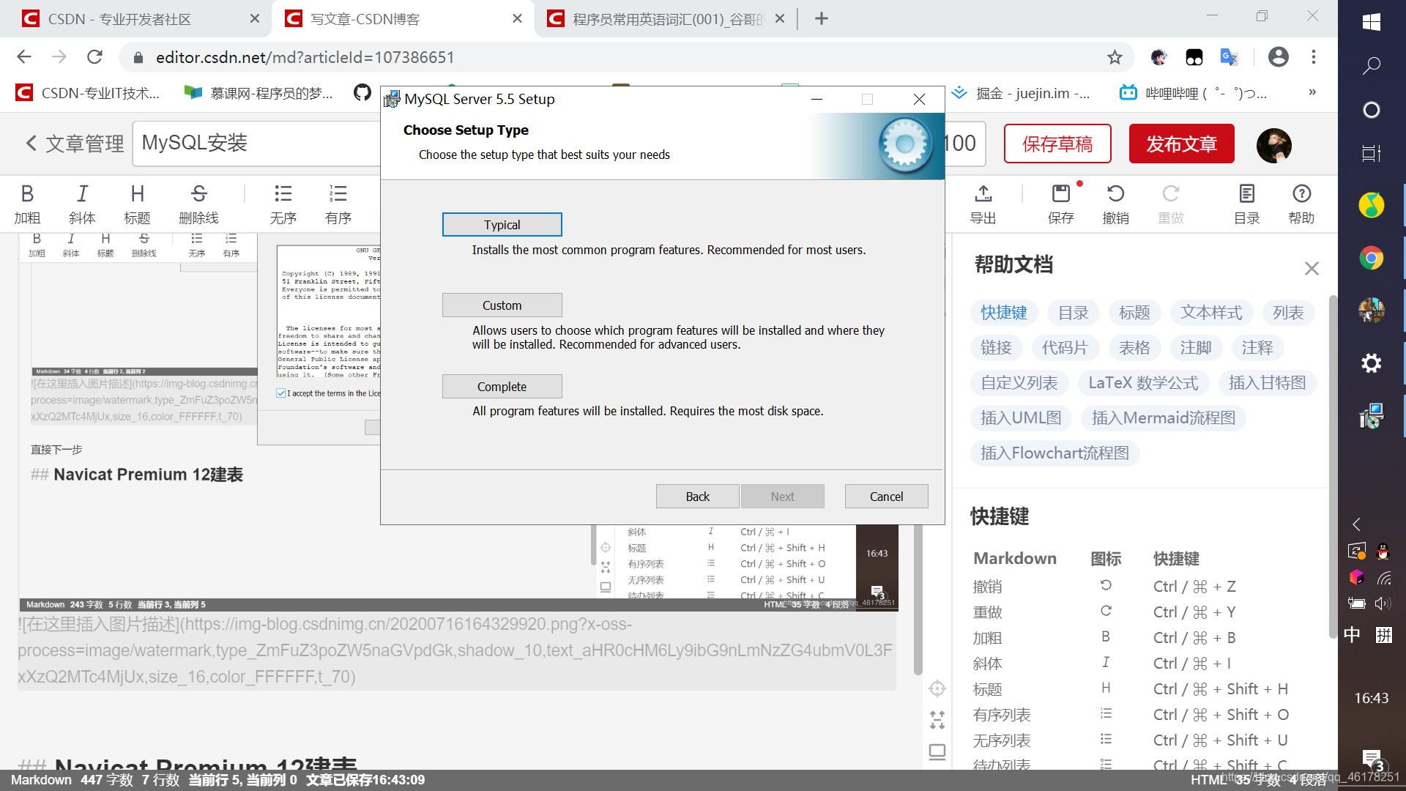
Task: Open Chrome's three-dot menu
Action: click(x=1314, y=57)
